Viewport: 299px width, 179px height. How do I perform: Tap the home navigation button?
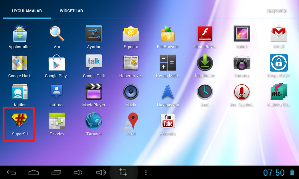(x=34, y=172)
